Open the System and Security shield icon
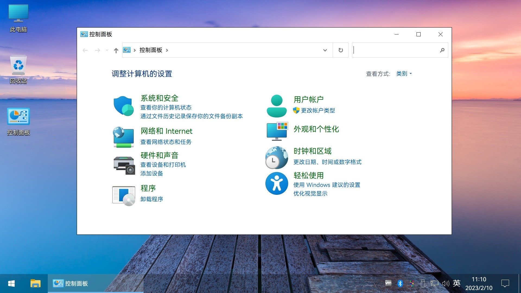 coord(123,106)
